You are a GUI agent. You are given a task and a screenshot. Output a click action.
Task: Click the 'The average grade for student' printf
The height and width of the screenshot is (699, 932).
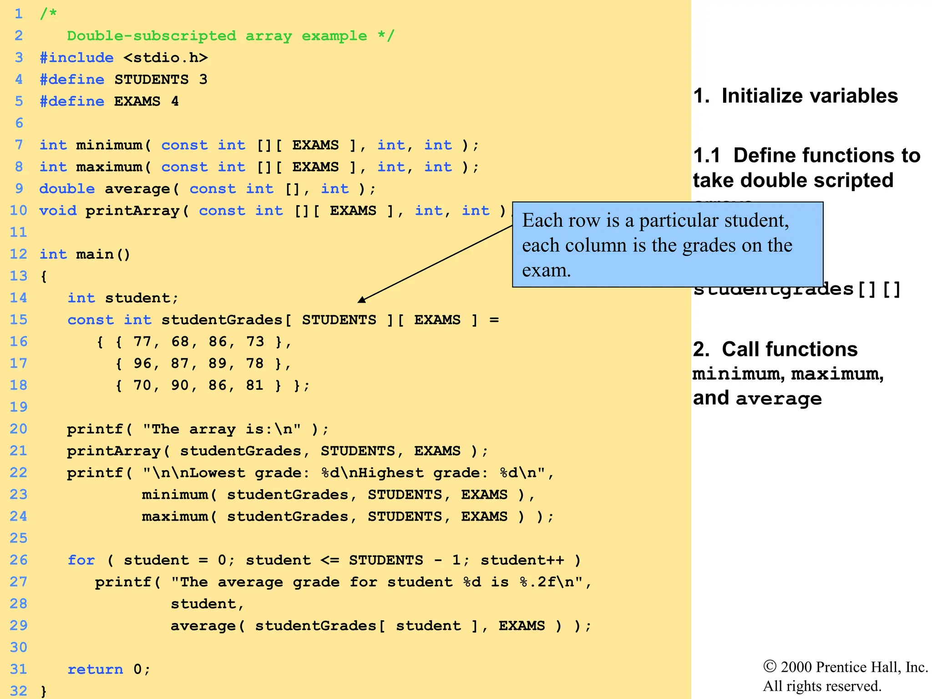click(343, 582)
